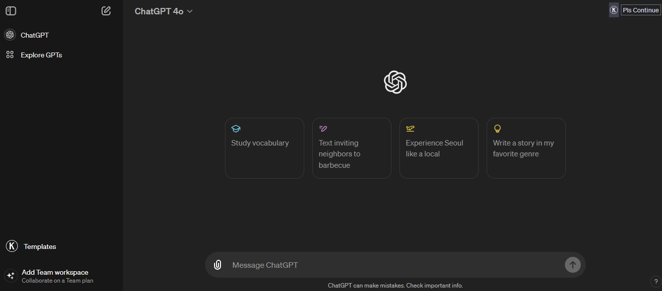Open the ChatGPT 4o model dropdown
This screenshot has width=662, height=291.
click(164, 11)
